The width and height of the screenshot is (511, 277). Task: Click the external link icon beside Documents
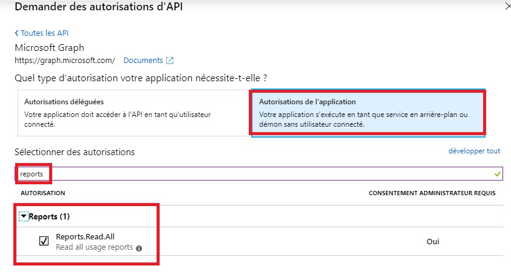(170, 61)
